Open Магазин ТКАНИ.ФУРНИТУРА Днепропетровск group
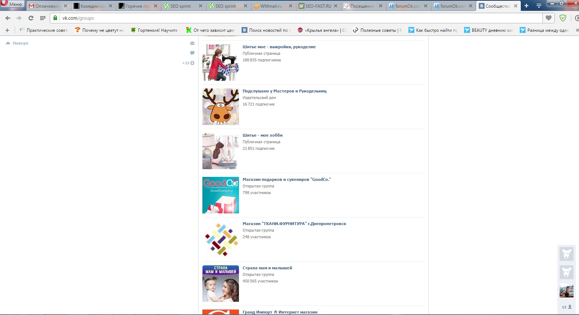Image resolution: width=579 pixels, height=315 pixels. tap(294, 224)
